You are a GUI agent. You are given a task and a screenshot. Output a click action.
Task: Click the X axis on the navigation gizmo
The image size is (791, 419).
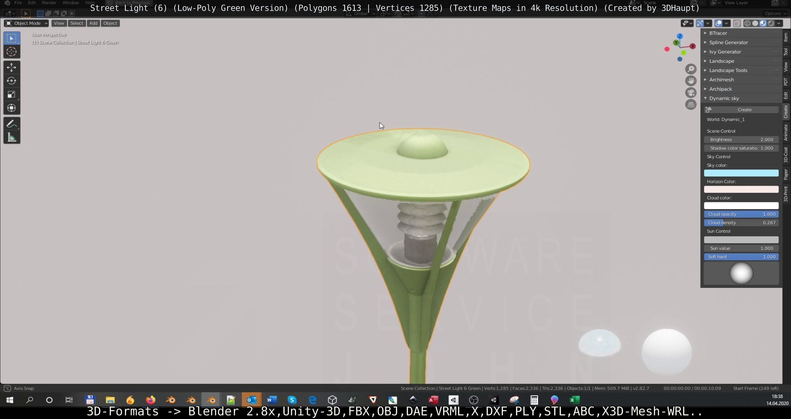click(x=692, y=46)
